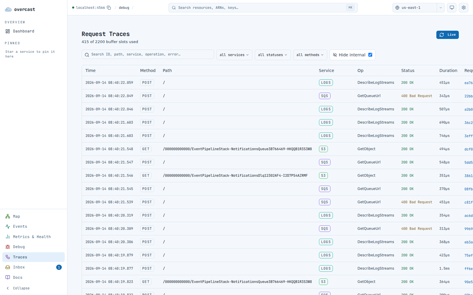
Task: Open the settings gear in top bar
Action: point(464,8)
